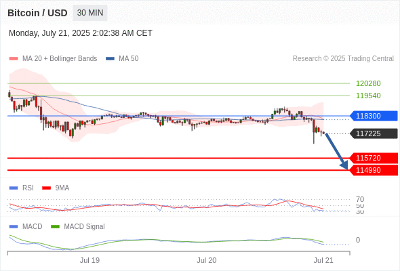
Task: Toggle the RSI legend marker
Action: tap(14, 188)
